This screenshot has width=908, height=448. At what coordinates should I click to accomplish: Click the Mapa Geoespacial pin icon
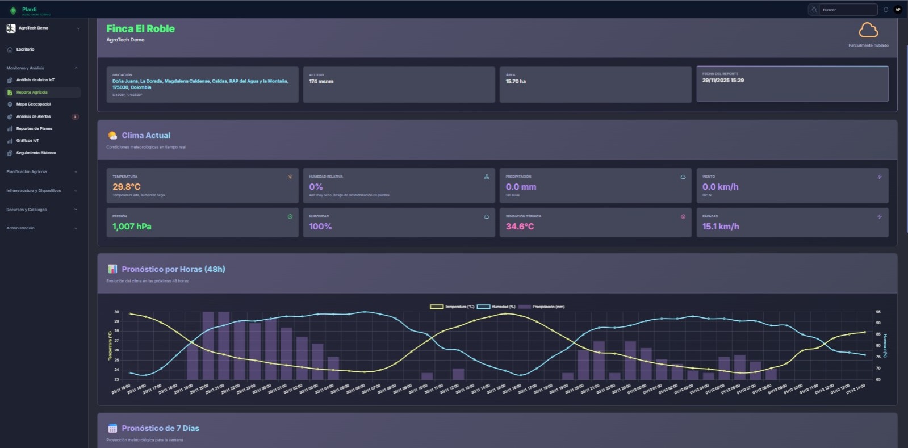[x=10, y=104]
